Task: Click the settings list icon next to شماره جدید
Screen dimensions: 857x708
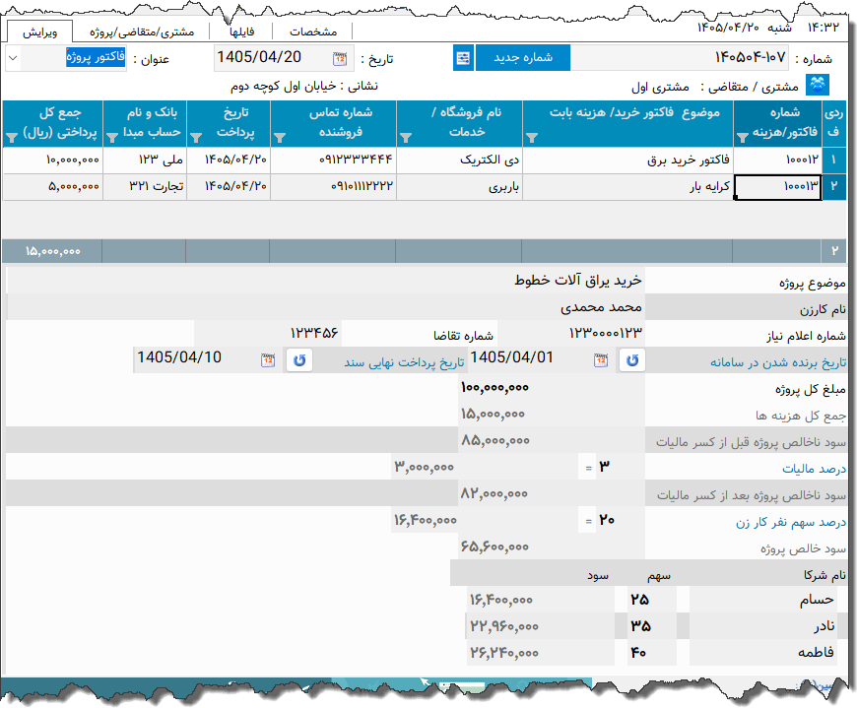Action: [x=463, y=58]
